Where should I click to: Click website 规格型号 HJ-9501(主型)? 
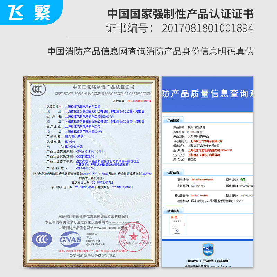195,132
